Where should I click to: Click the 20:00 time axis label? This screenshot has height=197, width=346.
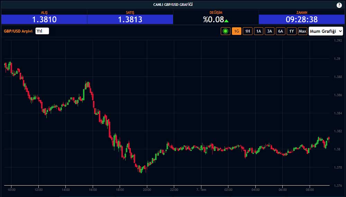[147, 190]
